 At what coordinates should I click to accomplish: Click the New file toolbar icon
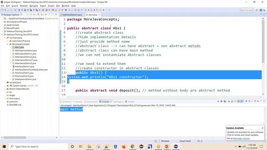pos(3,10)
